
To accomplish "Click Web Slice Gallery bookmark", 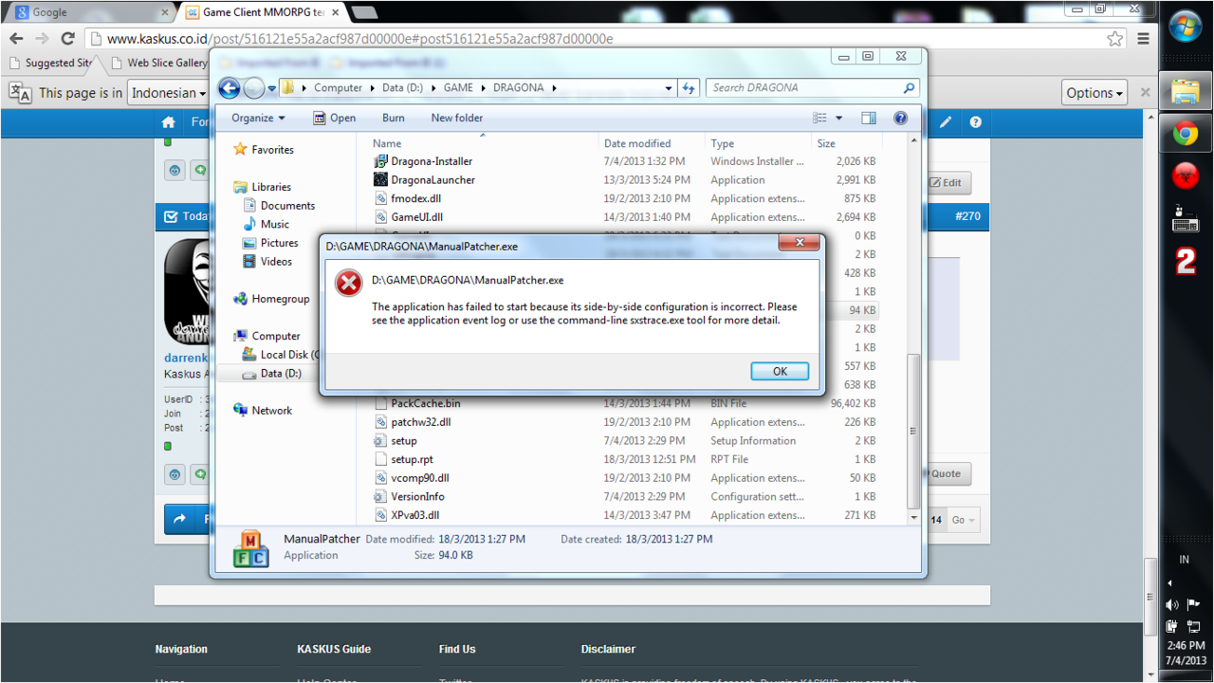I will 158,63.
